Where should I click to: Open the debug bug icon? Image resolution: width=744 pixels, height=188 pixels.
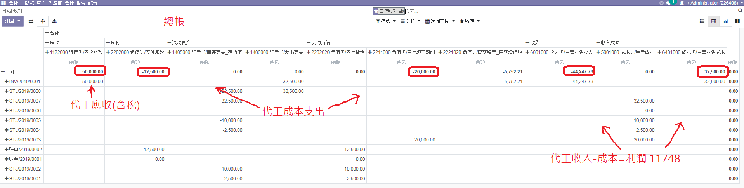(682, 3)
